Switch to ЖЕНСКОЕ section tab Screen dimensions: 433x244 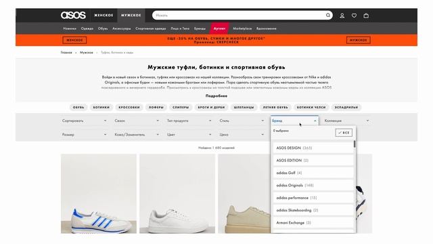104,15
